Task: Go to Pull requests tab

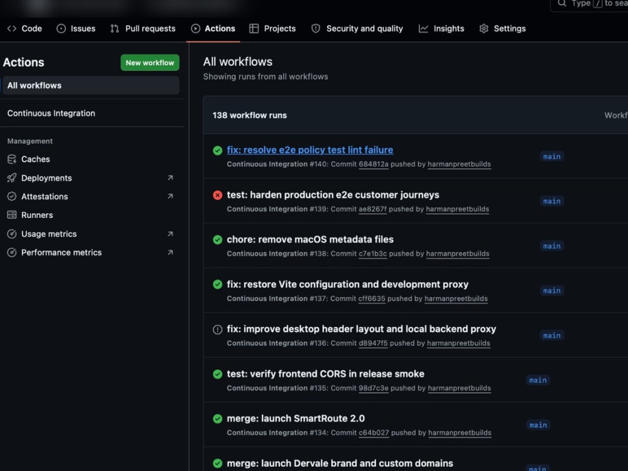Action: pos(143,28)
